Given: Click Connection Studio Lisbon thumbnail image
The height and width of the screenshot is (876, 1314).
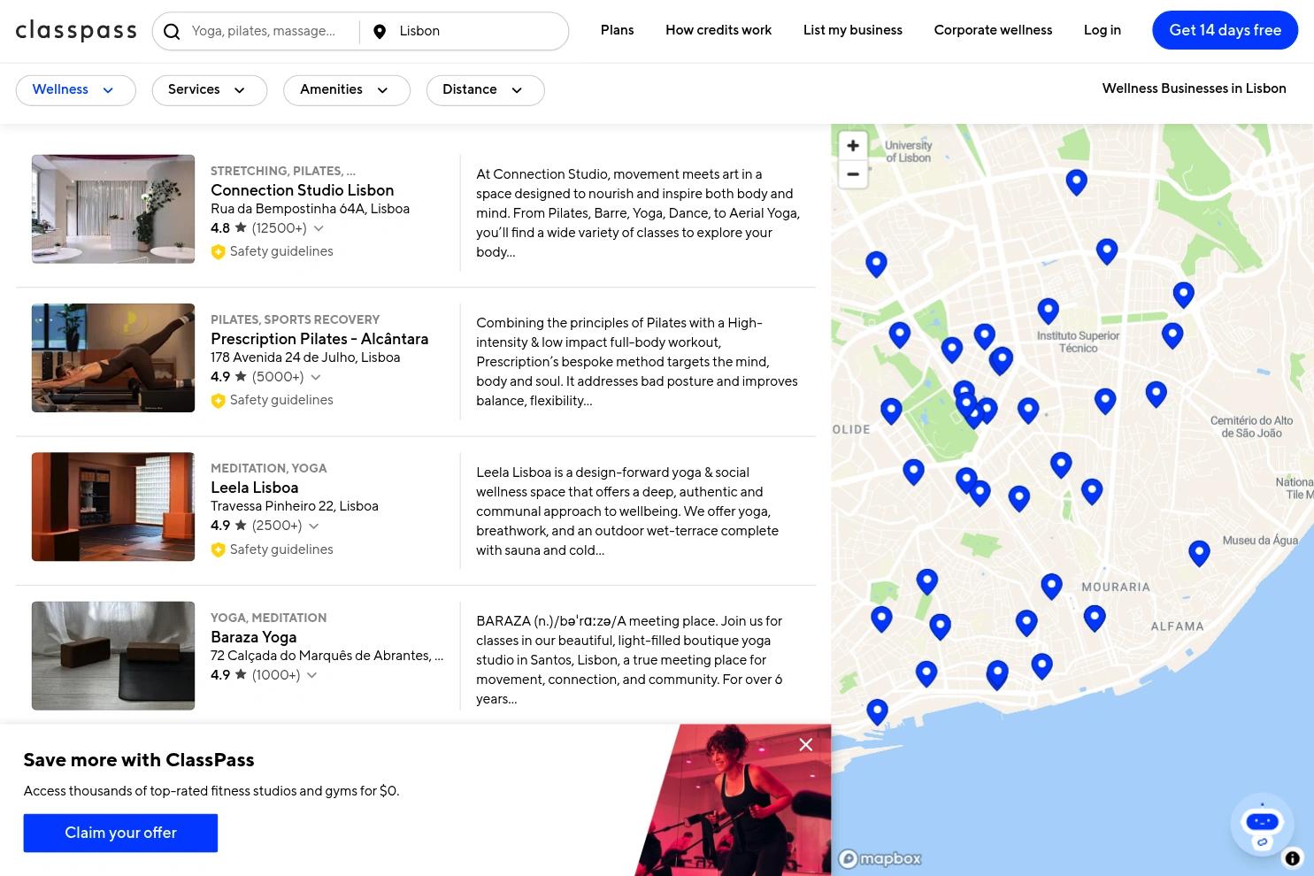Looking at the screenshot, I should click(113, 209).
